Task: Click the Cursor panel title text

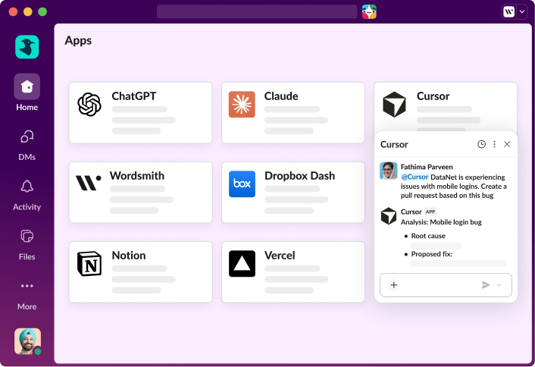Action: pyautogui.click(x=394, y=144)
